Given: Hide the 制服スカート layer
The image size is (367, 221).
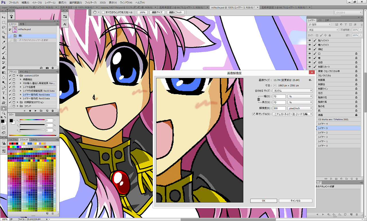Looking at the screenshot, I should pyautogui.click(x=309, y=67).
